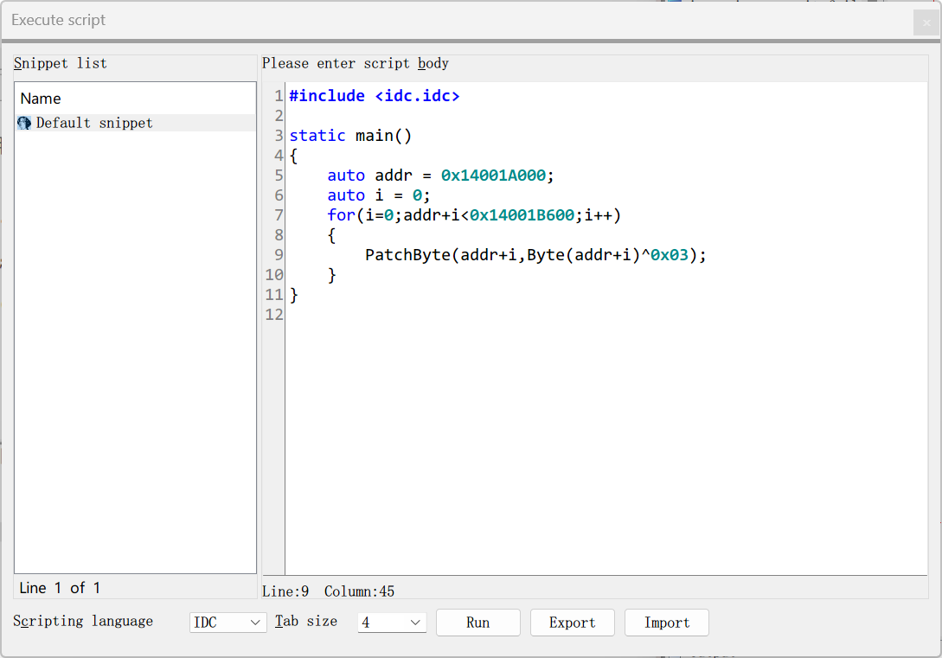
Task: Select the Default snippet row
Action: tap(136, 123)
